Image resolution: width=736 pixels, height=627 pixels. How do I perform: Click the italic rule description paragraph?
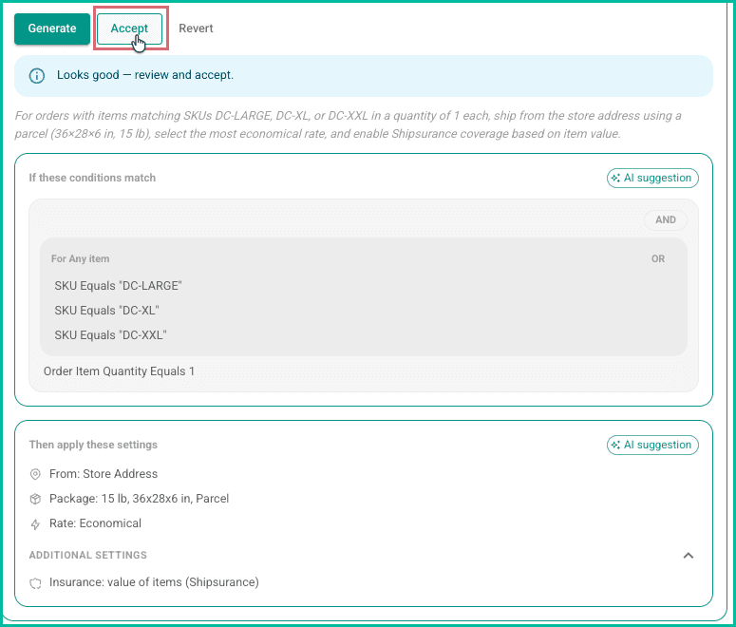click(x=348, y=125)
